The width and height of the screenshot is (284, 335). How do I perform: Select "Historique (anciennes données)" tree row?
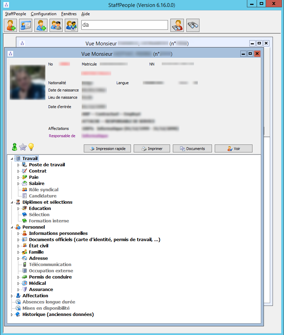point(58,314)
